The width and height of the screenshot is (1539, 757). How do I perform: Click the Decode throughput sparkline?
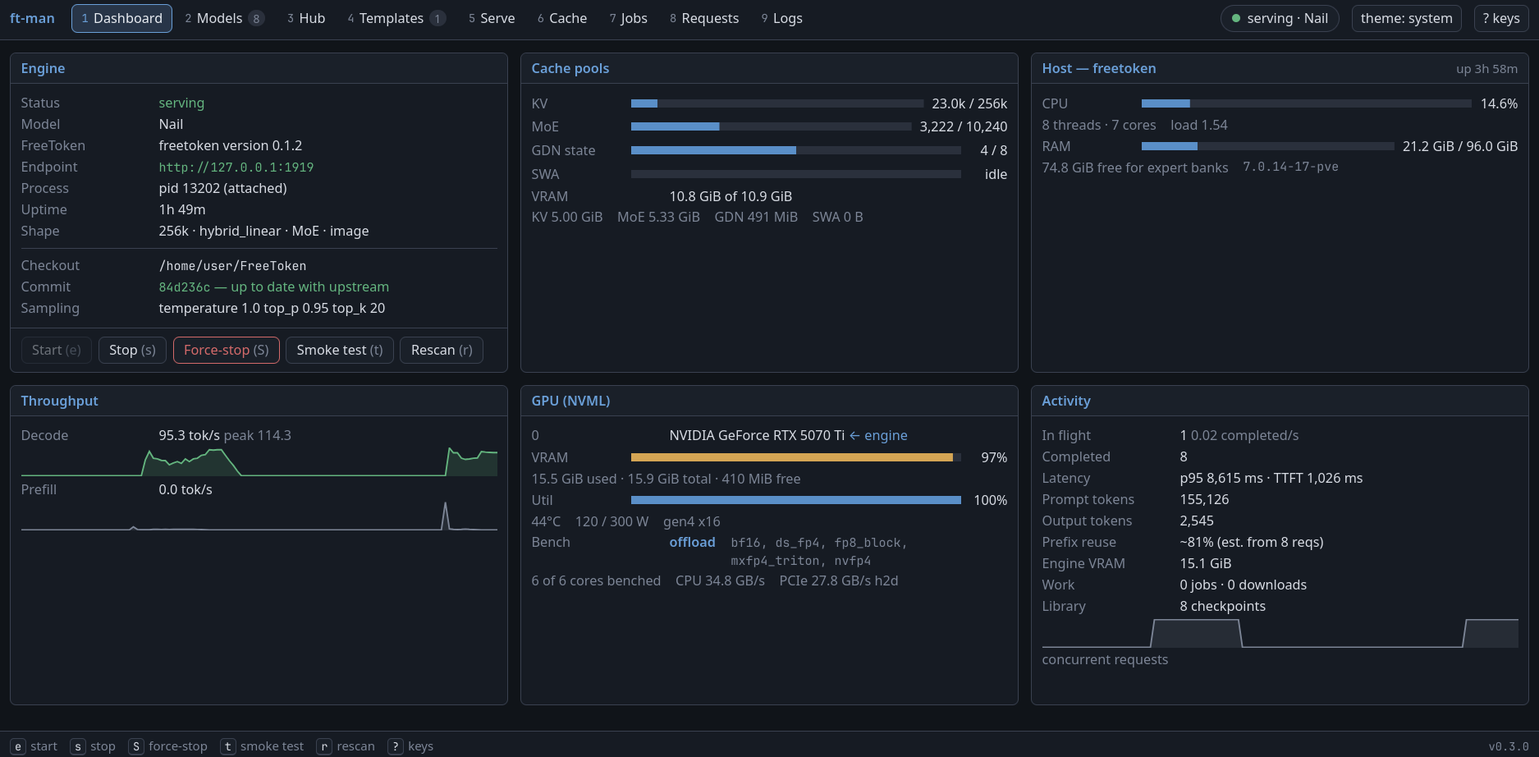259,461
